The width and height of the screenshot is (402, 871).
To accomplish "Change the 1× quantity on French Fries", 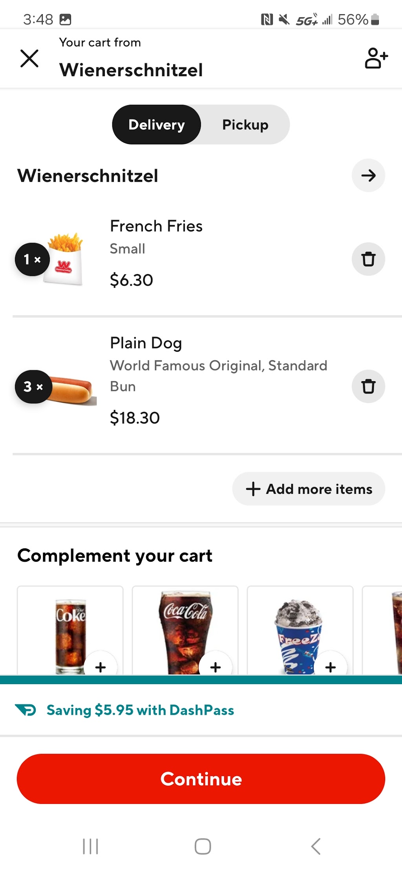I will coord(32,259).
